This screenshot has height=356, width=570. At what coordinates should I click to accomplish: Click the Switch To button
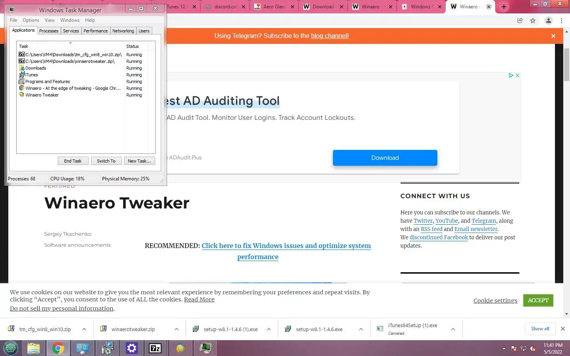[x=106, y=161]
